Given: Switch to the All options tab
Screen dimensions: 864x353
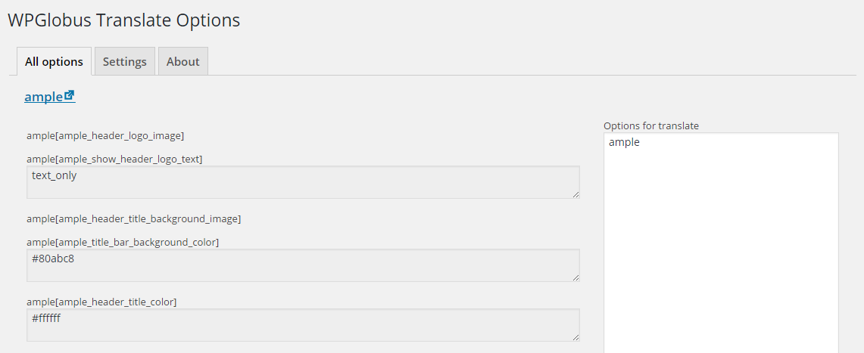Looking at the screenshot, I should coord(54,62).
